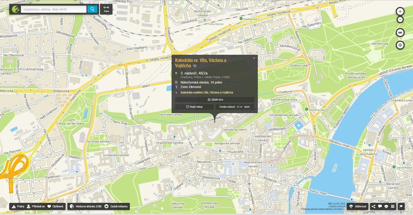Image resolution: width=413 pixels, height=215 pixels.
Task: Close the cathedral info popup
Action: click(254, 58)
